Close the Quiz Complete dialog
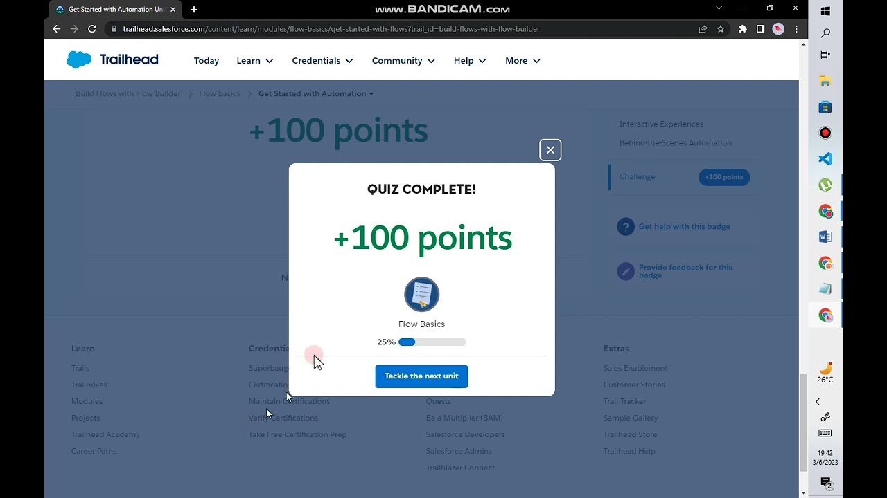Viewport: 887px width, 498px height. pos(550,150)
